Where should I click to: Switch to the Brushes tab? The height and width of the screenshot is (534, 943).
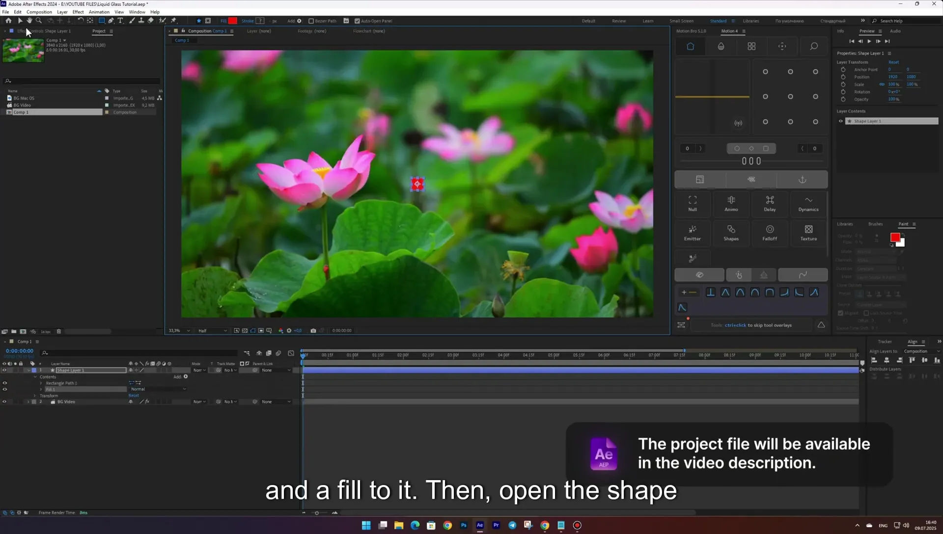(875, 224)
